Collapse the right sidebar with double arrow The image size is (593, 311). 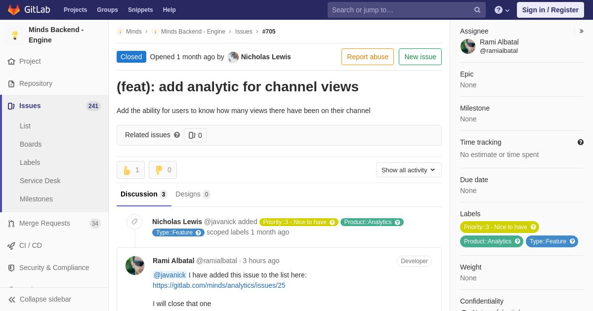pos(581,31)
